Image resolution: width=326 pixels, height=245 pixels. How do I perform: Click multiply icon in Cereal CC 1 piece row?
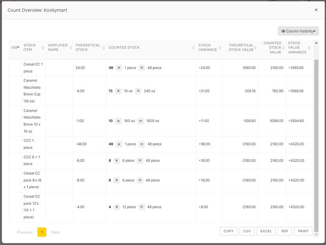pos(119,68)
